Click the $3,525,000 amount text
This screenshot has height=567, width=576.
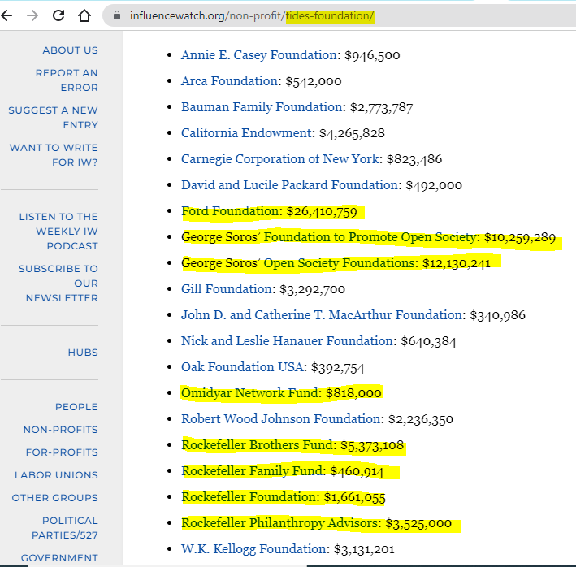pos(418,524)
